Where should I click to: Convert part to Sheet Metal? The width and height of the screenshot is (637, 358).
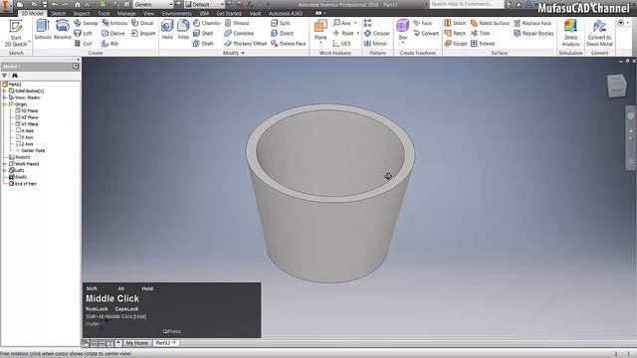tap(599, 33)
